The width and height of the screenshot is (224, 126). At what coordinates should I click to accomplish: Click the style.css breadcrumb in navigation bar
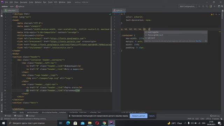pos(20,6)
